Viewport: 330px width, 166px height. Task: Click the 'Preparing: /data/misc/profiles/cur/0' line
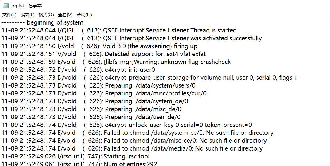click(x=104, y=93)
